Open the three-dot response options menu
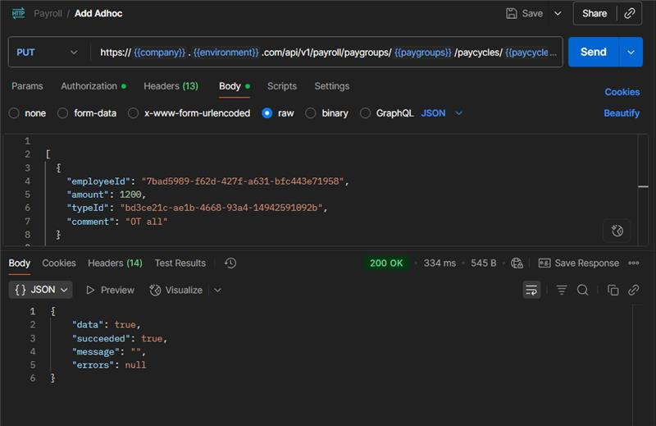The height and width of the screenshot is (426, 656). (x=633, y=263)
